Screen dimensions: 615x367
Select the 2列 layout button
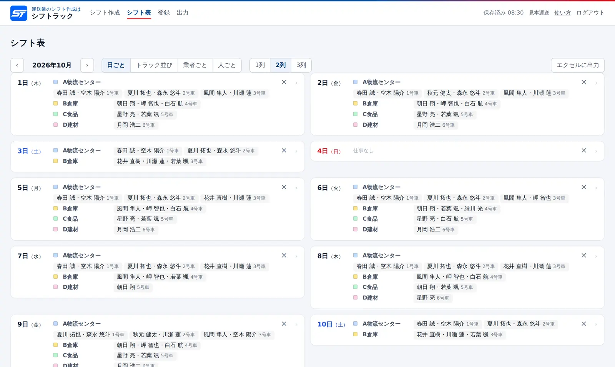(281, 65)
